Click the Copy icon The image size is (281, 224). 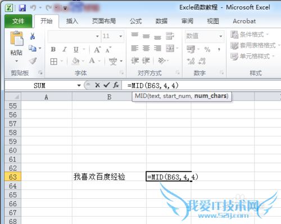33,48
